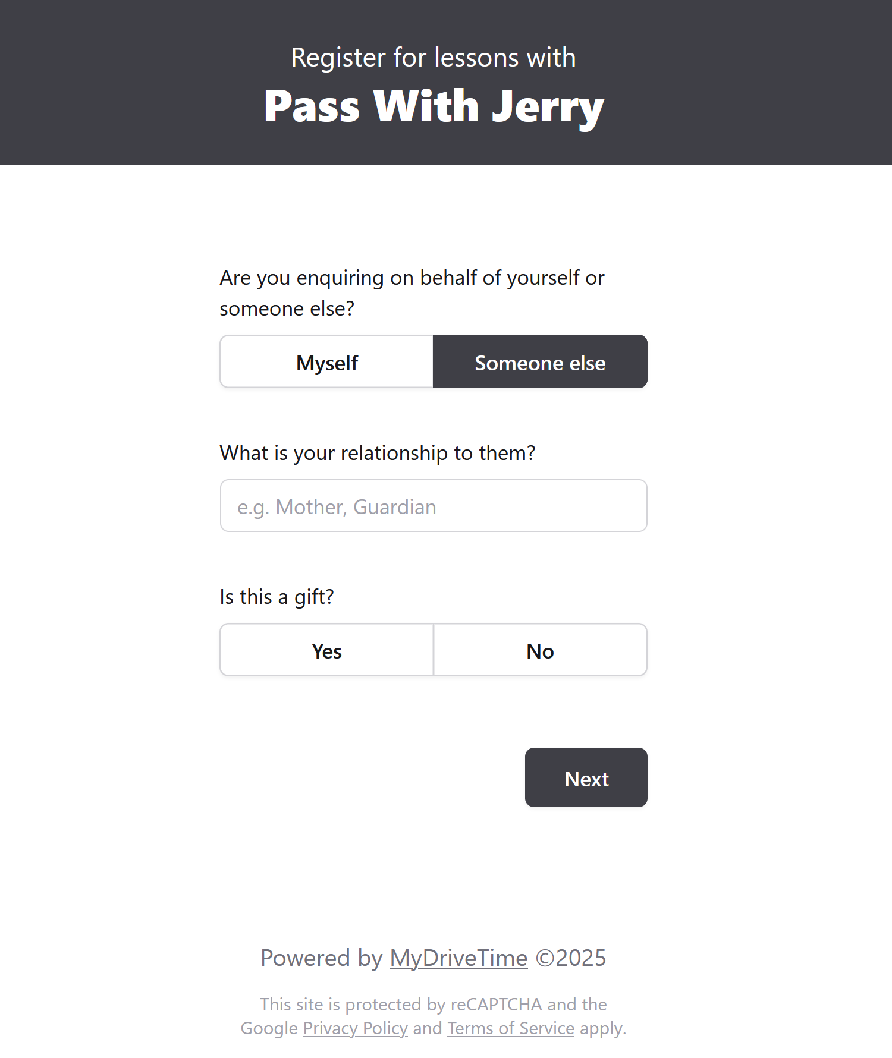The height and width of the screenshot is (1058, 892).
Task: Click the Powered by footer text
Action: click(x=321, y=958)
